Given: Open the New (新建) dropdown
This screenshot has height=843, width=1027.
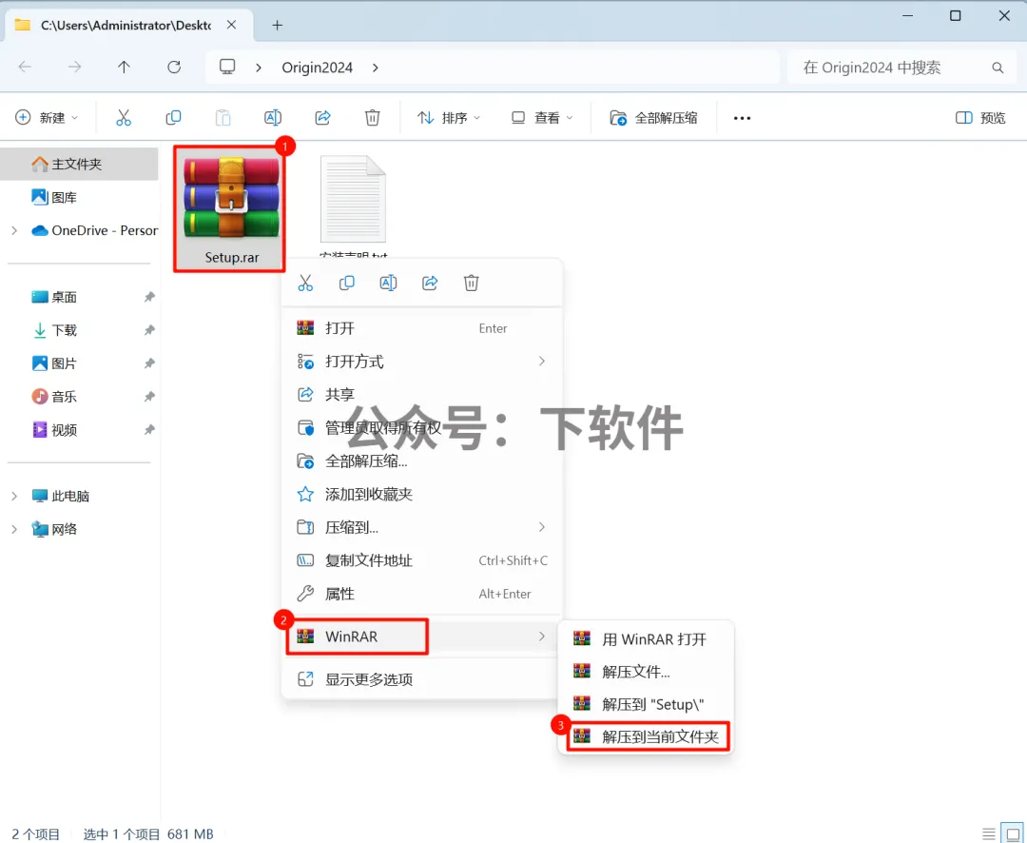Looking at the screenshot, I should [x=48, y=118].
